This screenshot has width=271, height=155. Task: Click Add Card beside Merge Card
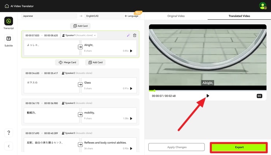[x=96, y=62]
